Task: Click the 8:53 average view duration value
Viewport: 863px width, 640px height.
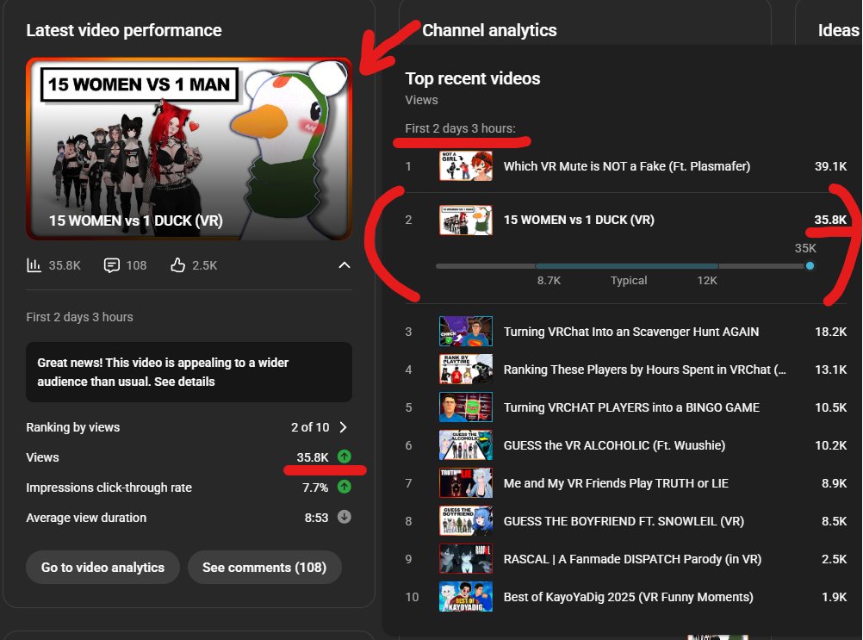Action: click(316, 518)
